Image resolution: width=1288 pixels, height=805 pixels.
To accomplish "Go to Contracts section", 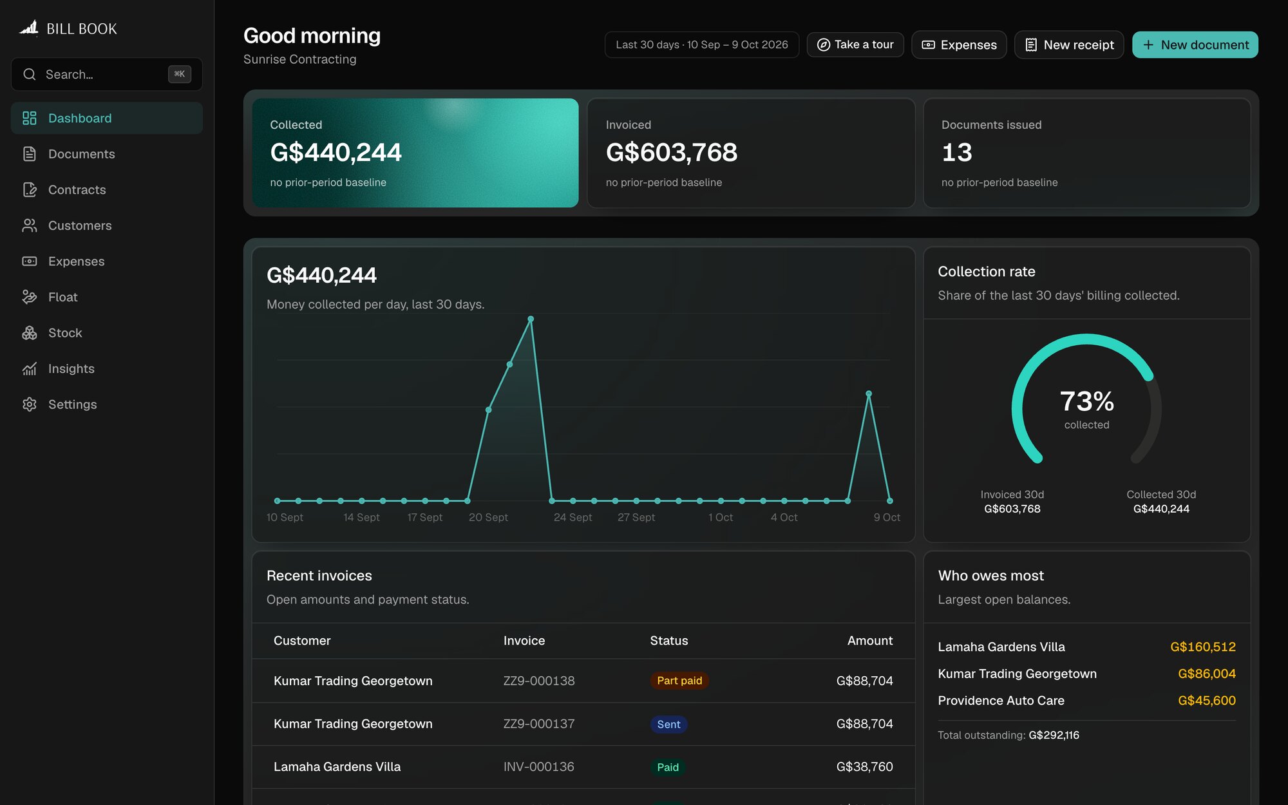I will (x=107, y=189).
